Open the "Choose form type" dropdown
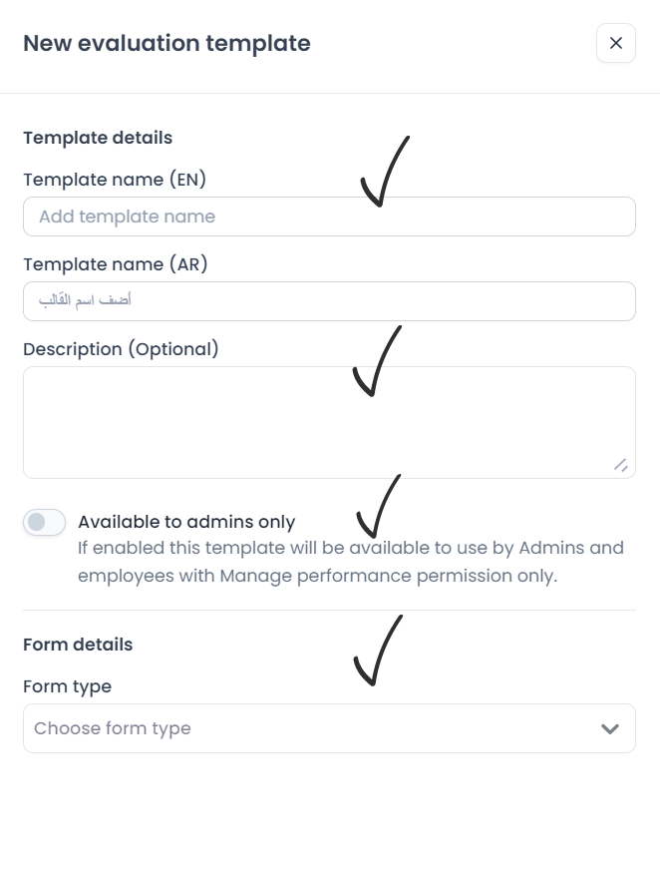660x878 pixels. [x=329, y=728]
